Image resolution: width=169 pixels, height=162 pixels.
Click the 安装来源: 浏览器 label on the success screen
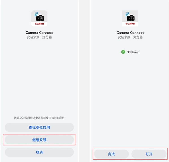(x=130, y=37)
